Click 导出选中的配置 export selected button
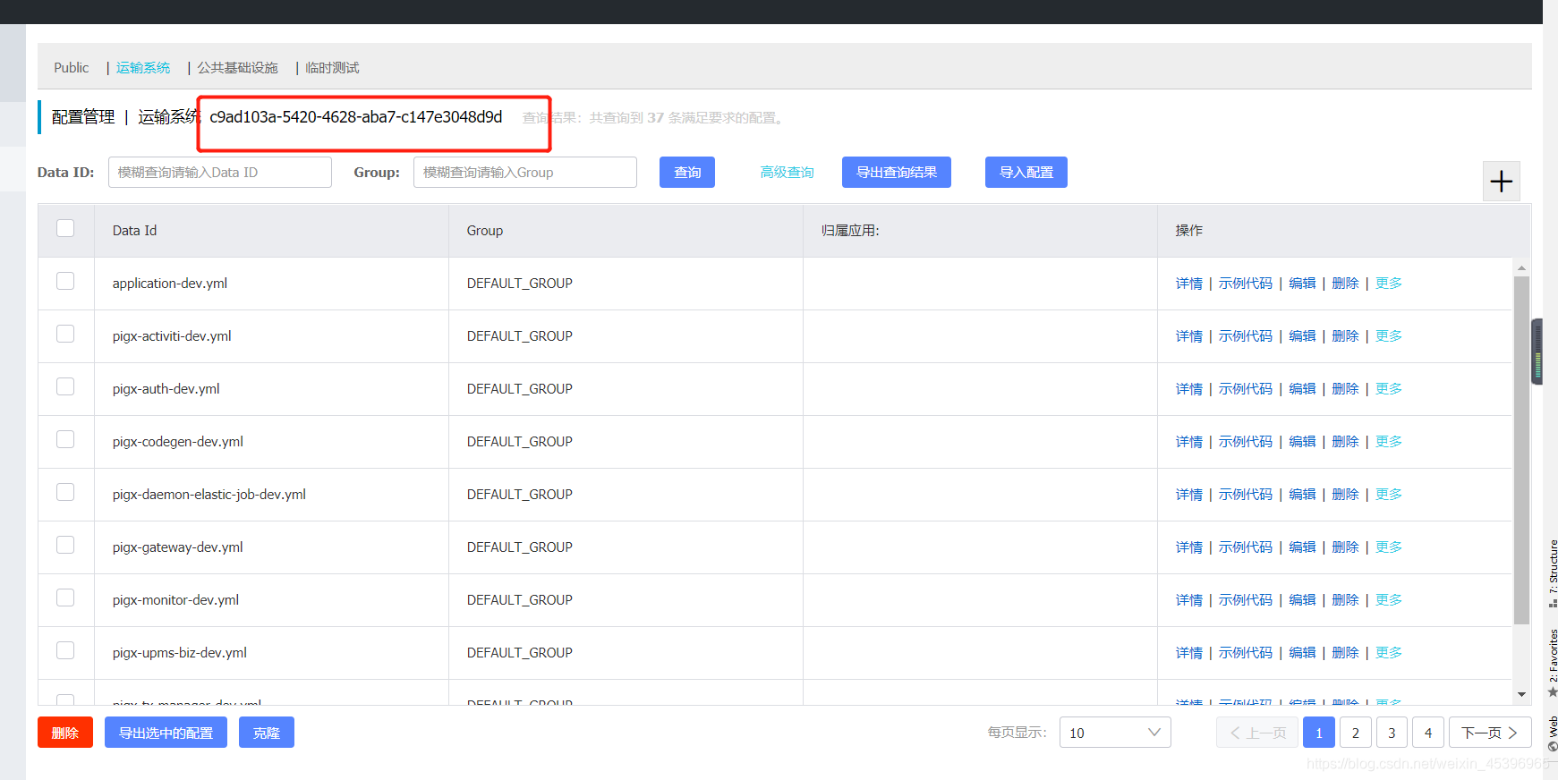The image size is (1558, 780). pos(166,733)
